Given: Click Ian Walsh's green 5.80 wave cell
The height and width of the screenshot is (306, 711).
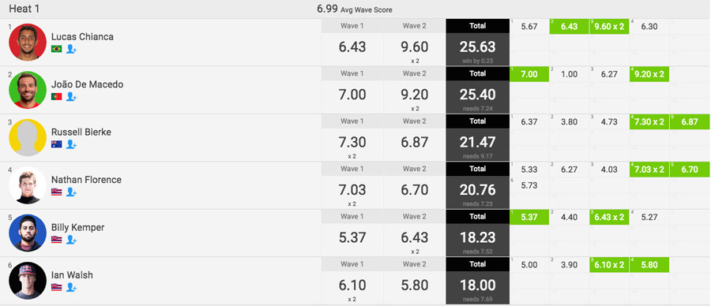Looking at the screenshot, I should (649, 265).
